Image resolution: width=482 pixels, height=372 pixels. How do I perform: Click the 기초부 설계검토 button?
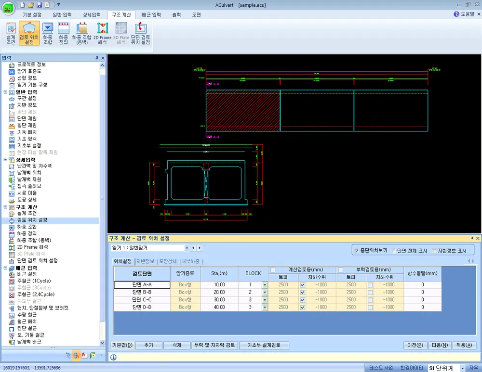(x=264, y=346)
